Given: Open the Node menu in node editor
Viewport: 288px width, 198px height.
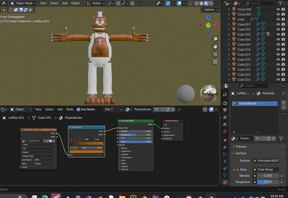Looking at the screenshot, I should point(70,109).
